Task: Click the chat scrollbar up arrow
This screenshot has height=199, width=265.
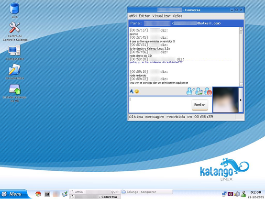Action: click(241, 29)
